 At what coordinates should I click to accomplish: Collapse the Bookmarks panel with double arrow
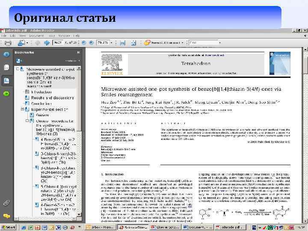[x=78, y=53]
